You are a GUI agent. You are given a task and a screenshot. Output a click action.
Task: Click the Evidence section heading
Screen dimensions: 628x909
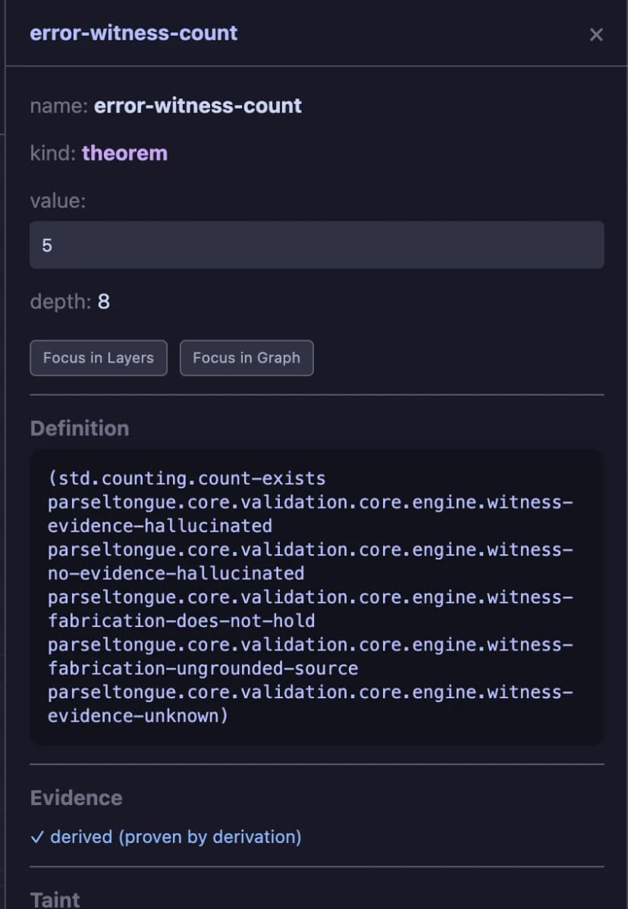76,798
